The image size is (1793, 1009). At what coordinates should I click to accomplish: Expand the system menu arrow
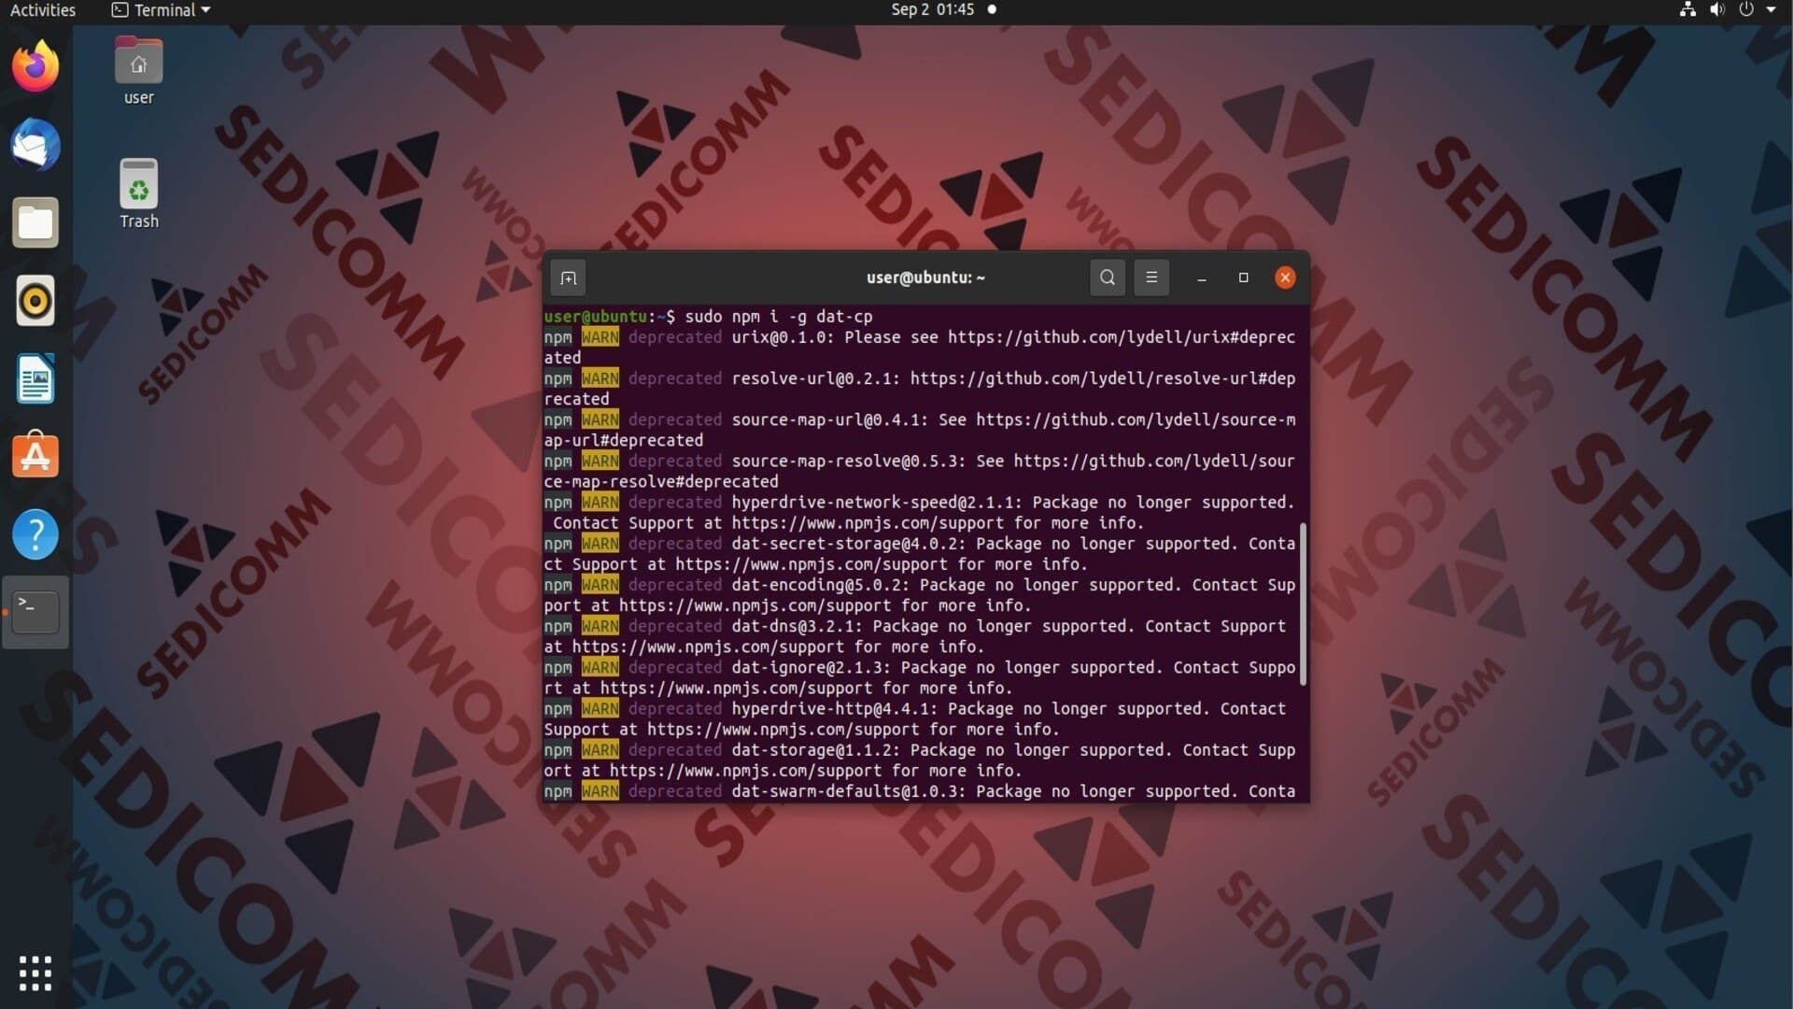tap(1771, 10)
